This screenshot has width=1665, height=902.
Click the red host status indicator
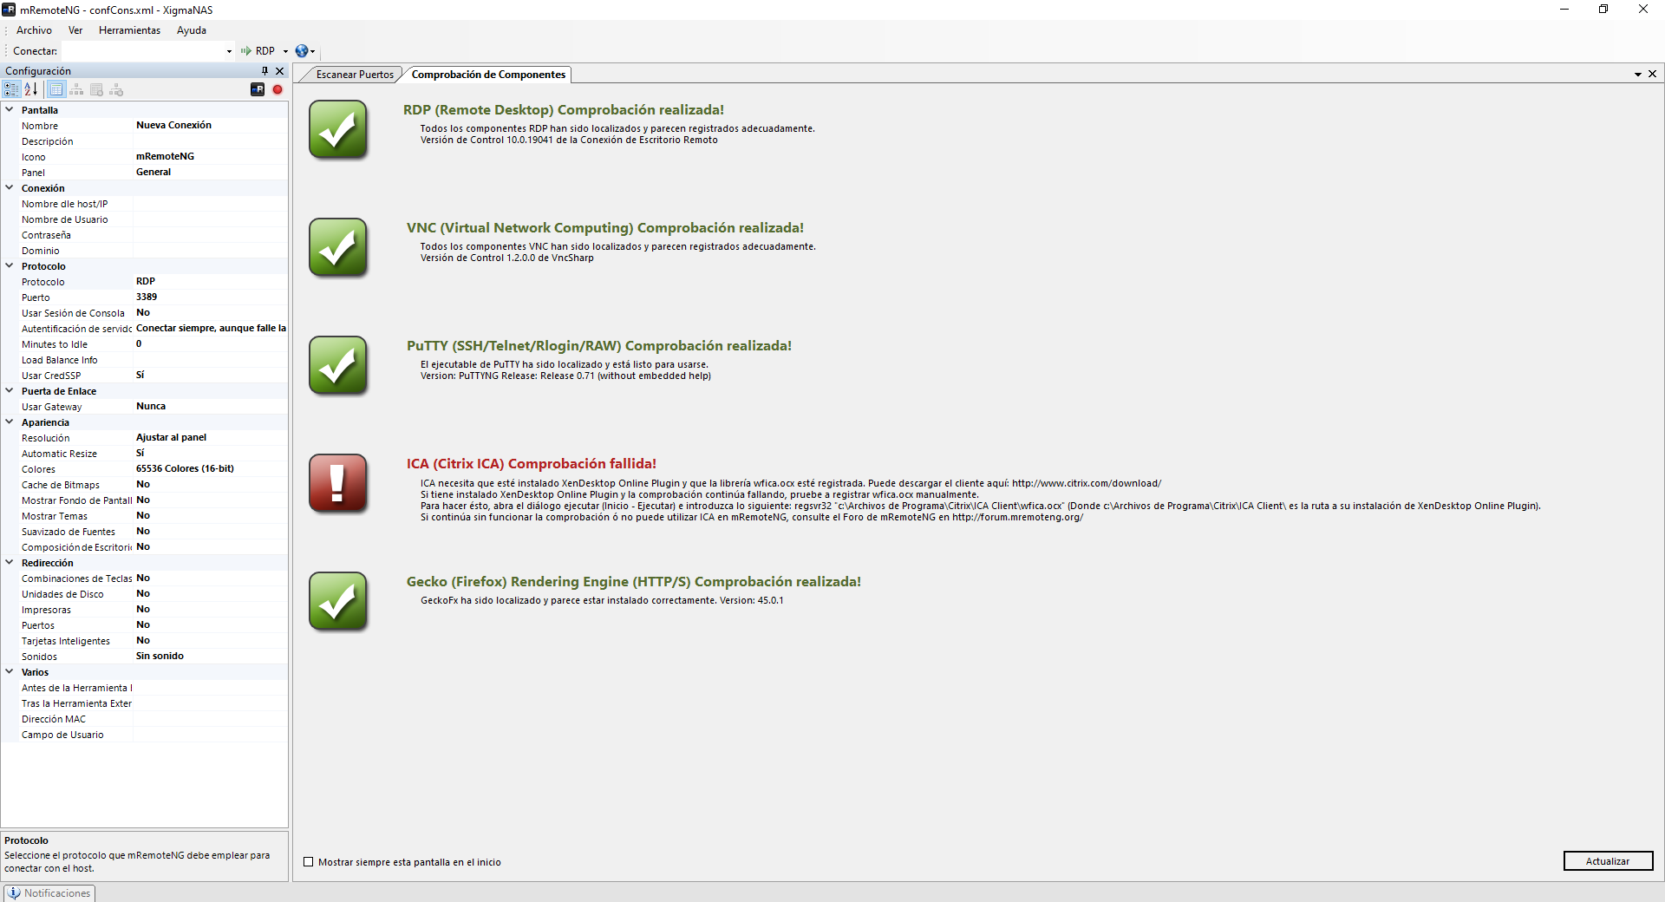pyautogui.click(x=277, y=89)
